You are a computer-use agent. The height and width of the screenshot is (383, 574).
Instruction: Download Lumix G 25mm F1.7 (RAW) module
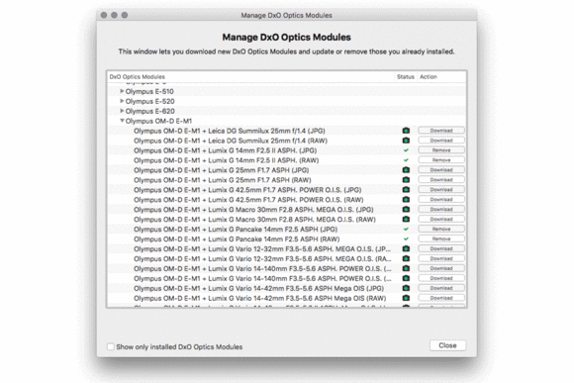(441, 180)
